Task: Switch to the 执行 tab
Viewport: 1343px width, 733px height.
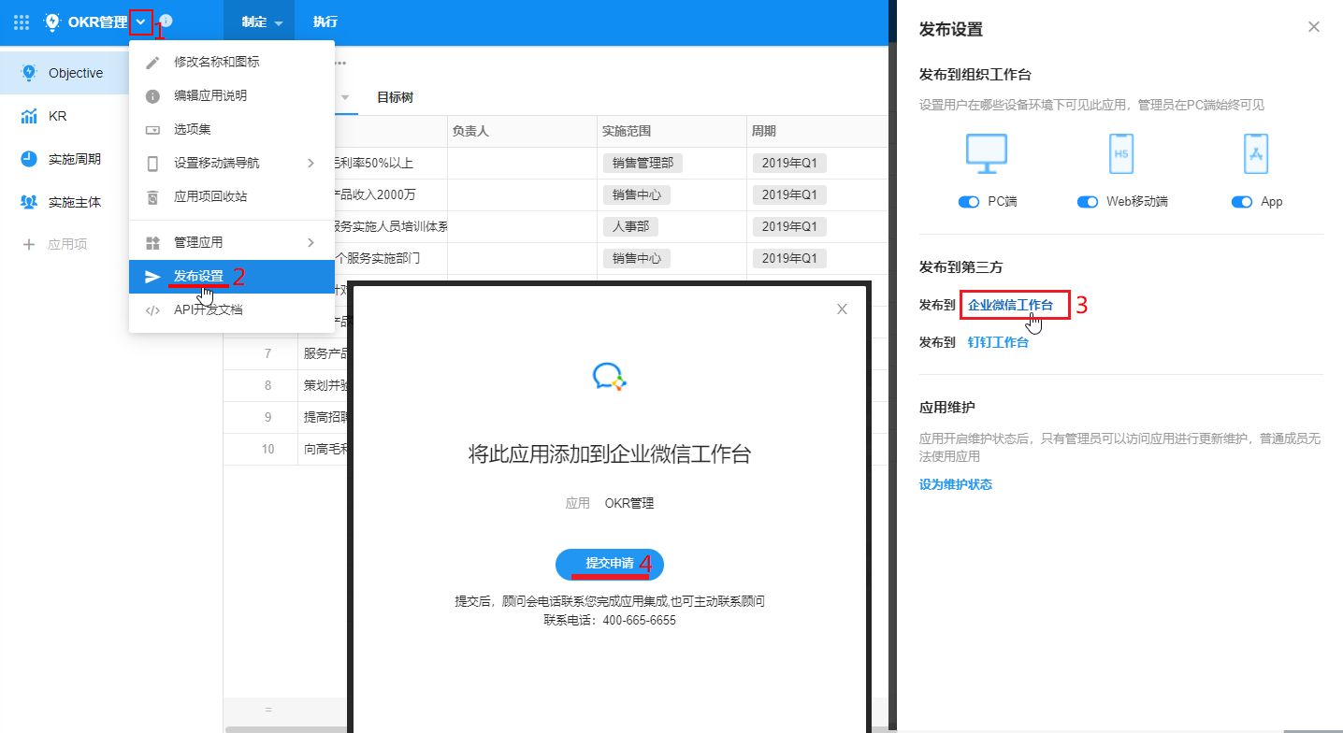Action: (325, 22)
